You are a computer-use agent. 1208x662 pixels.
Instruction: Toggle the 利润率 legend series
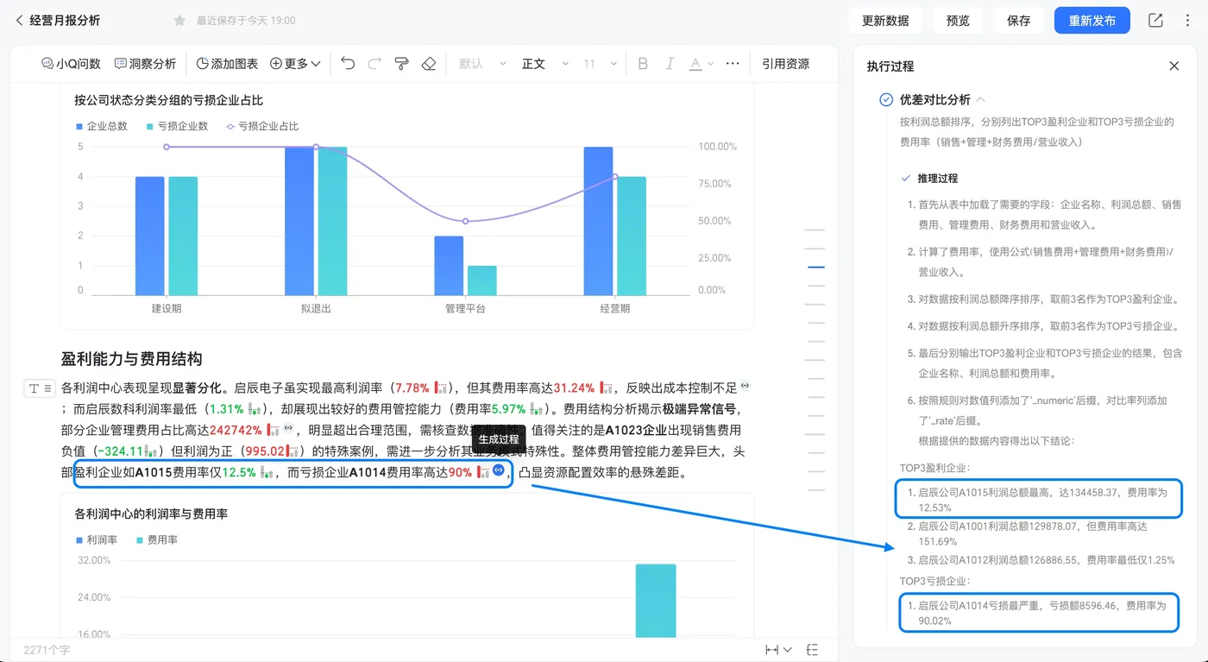pyautogui.click(x=96, y=540)
